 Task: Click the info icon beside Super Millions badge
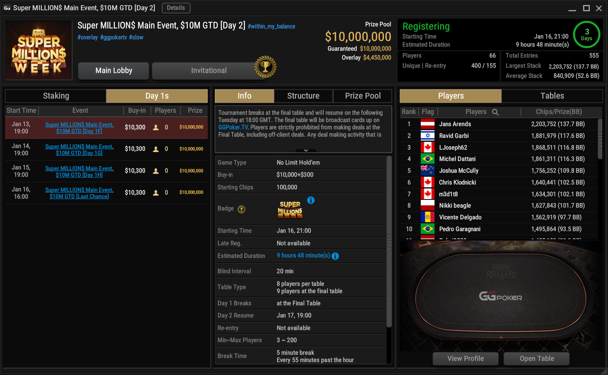311,200
